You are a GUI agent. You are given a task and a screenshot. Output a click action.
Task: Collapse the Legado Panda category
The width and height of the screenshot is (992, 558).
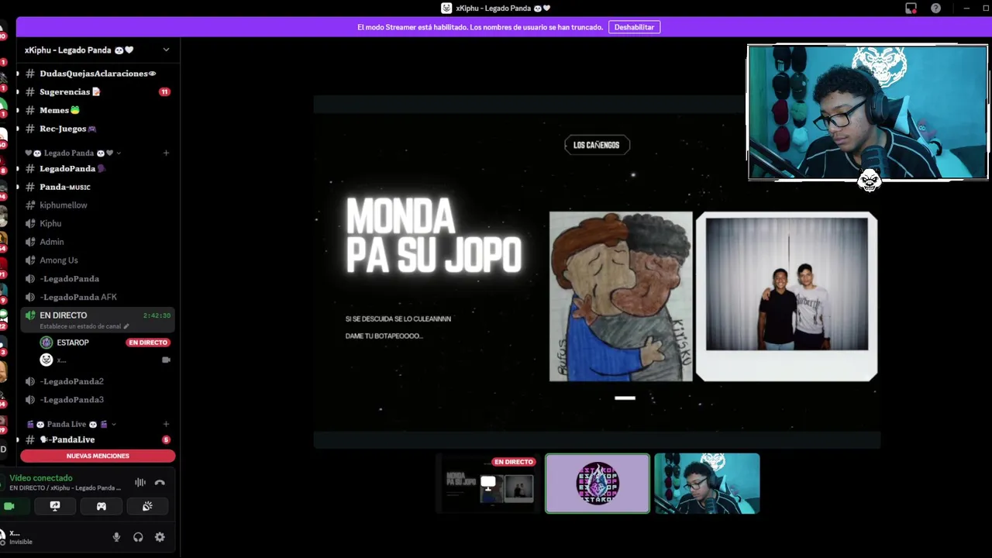(74, 153)
